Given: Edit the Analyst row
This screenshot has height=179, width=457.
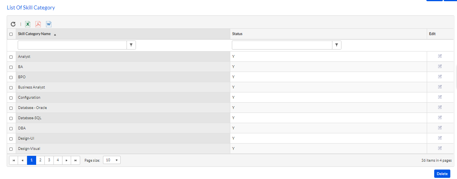Looking at the screenshot, I should [440, 56].
